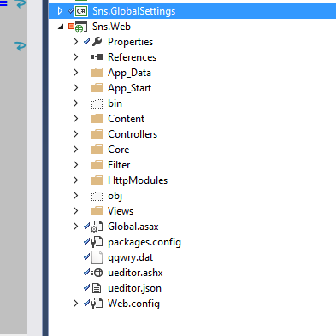Viewport: 336px width, 336px height.
Task: Select the HttpModules folder label
Action: 138,180
